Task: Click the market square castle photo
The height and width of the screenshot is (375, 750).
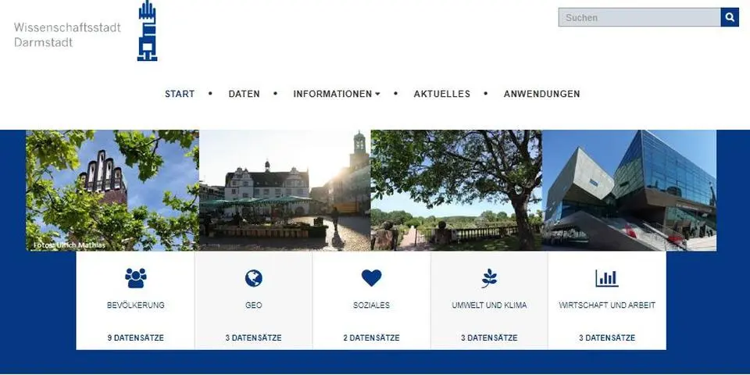Action: coord(284,190)
